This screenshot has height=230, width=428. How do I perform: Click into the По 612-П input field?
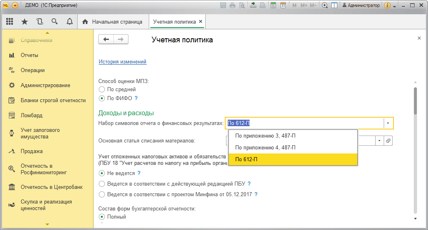pyautogui.click(x=304, y=123)
